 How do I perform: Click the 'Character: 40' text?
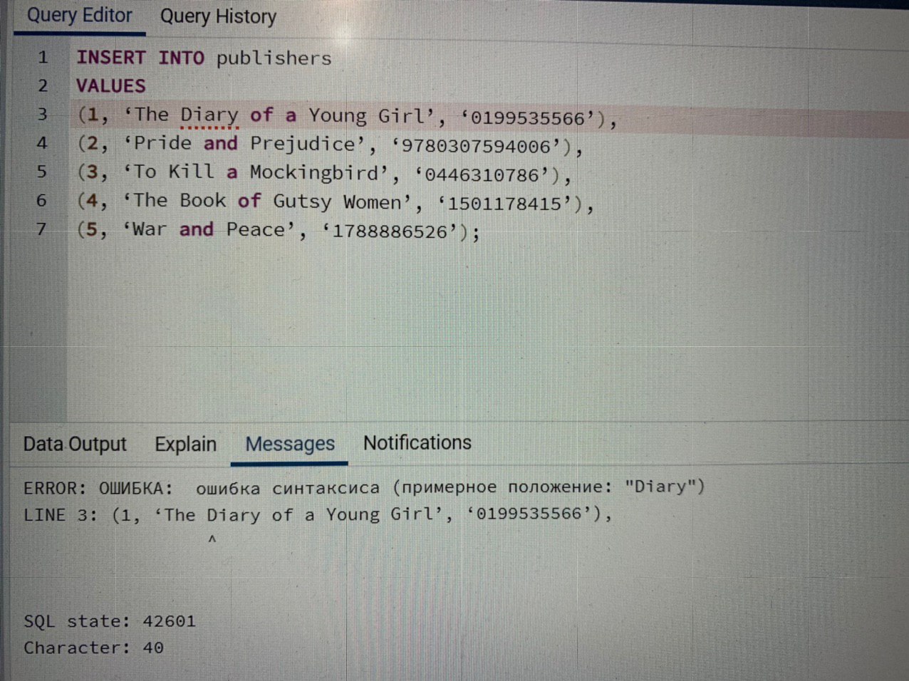(93, 648)
